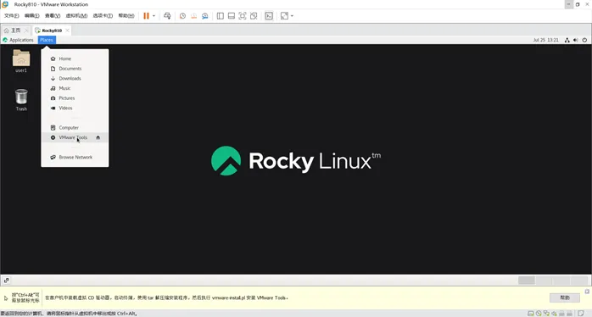Close the 主页 tab
This screenshot has width=592, height=317.
(x=26, y=31)
